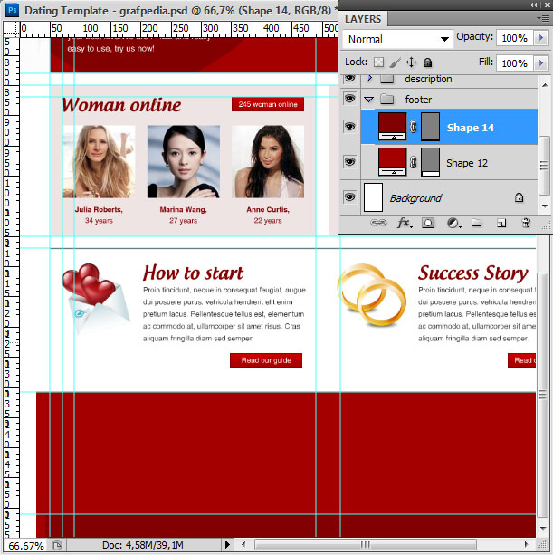Click Background layer white thumbnail
553x555 pixels.
[373, 197]
